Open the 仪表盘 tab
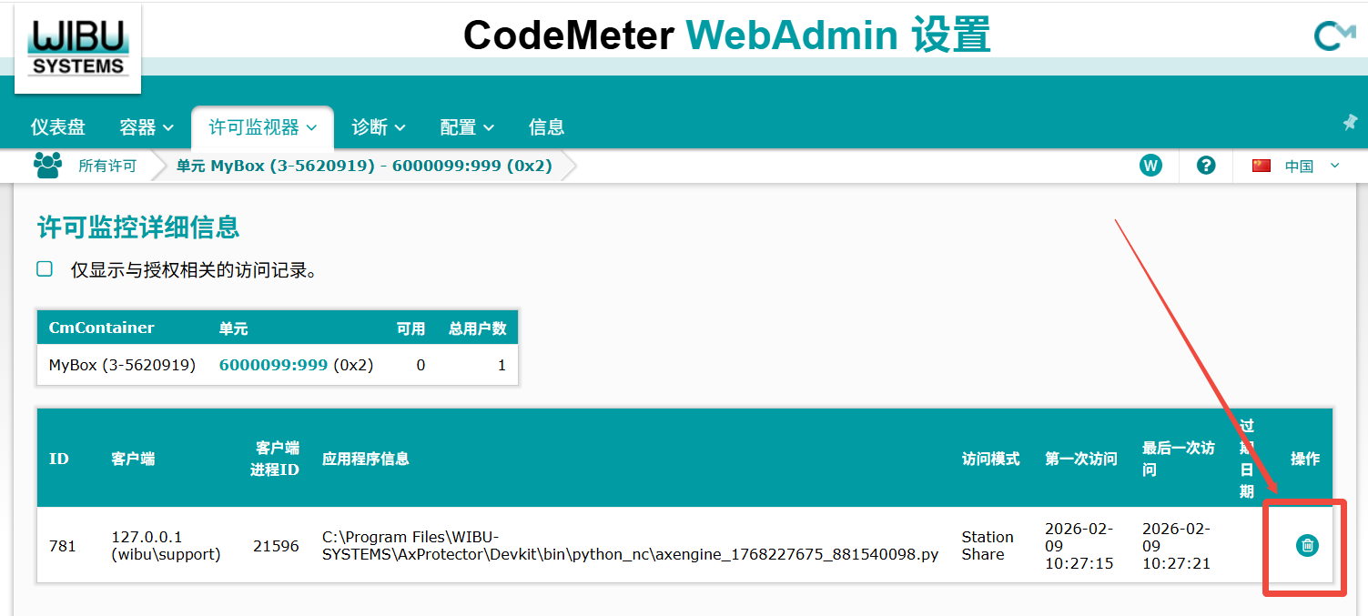Screen dimensions: 1368x616 coord(58,127)
